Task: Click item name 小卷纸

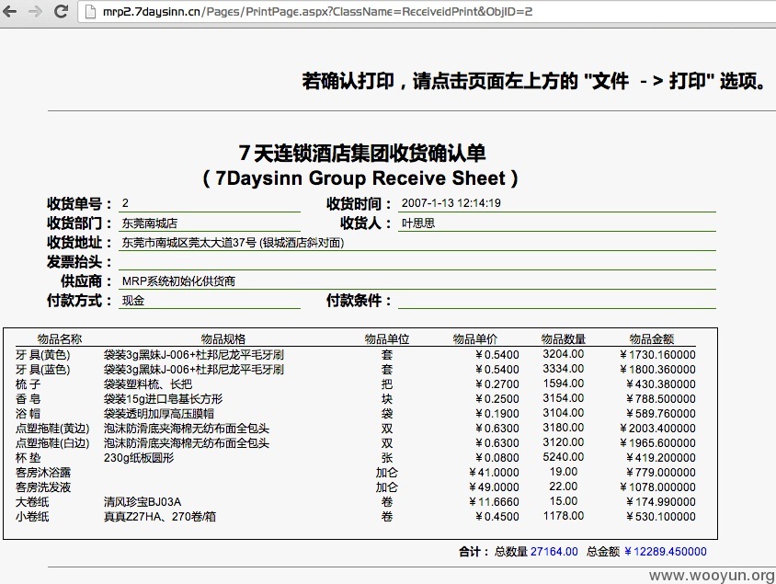Action: coord(32,517)
